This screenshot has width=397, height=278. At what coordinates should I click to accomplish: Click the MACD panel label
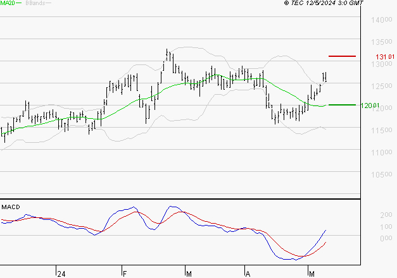(11, 207)
